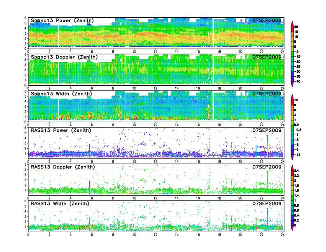Click the red top arrow of the bottom colorbar

click(x=292, y=167)
